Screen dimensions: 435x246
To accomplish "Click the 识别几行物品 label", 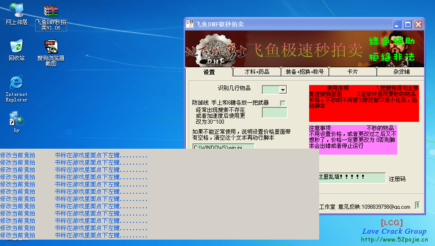I will pos(234,88).
